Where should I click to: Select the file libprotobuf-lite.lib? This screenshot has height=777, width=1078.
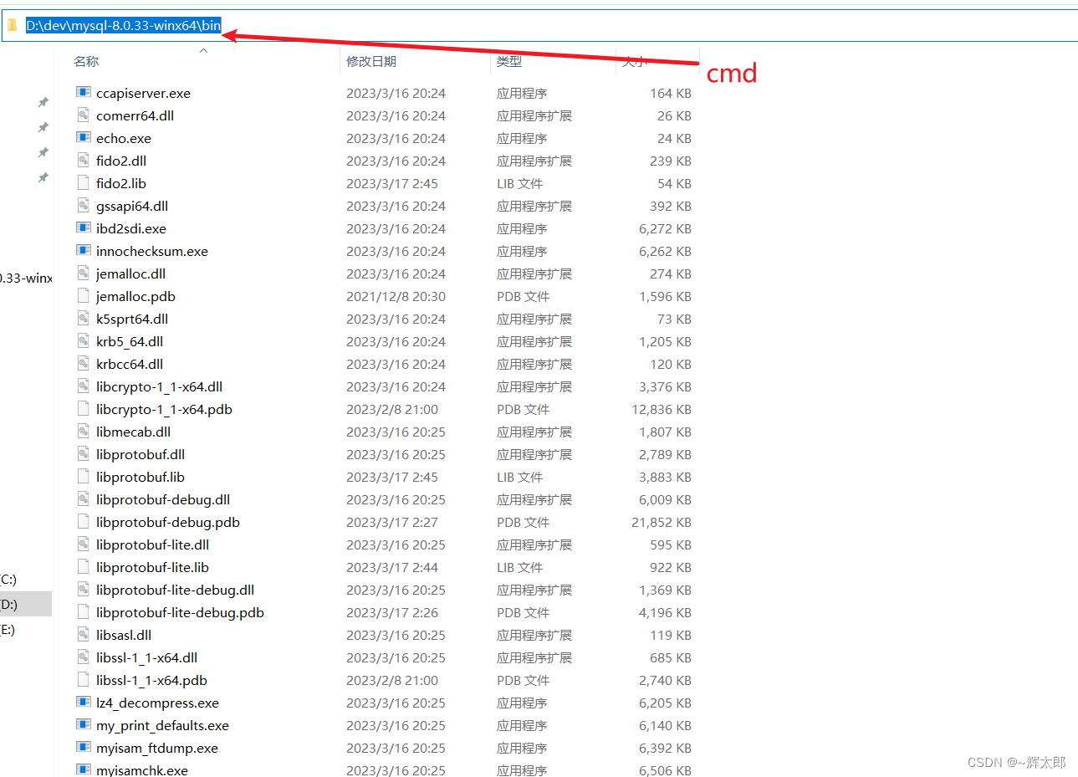coord(152,567)
